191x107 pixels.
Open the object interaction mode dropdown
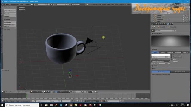(x=37, y=92)
